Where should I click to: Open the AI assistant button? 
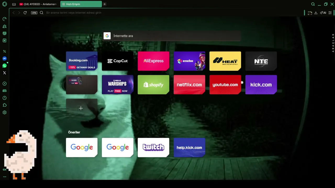323,13
